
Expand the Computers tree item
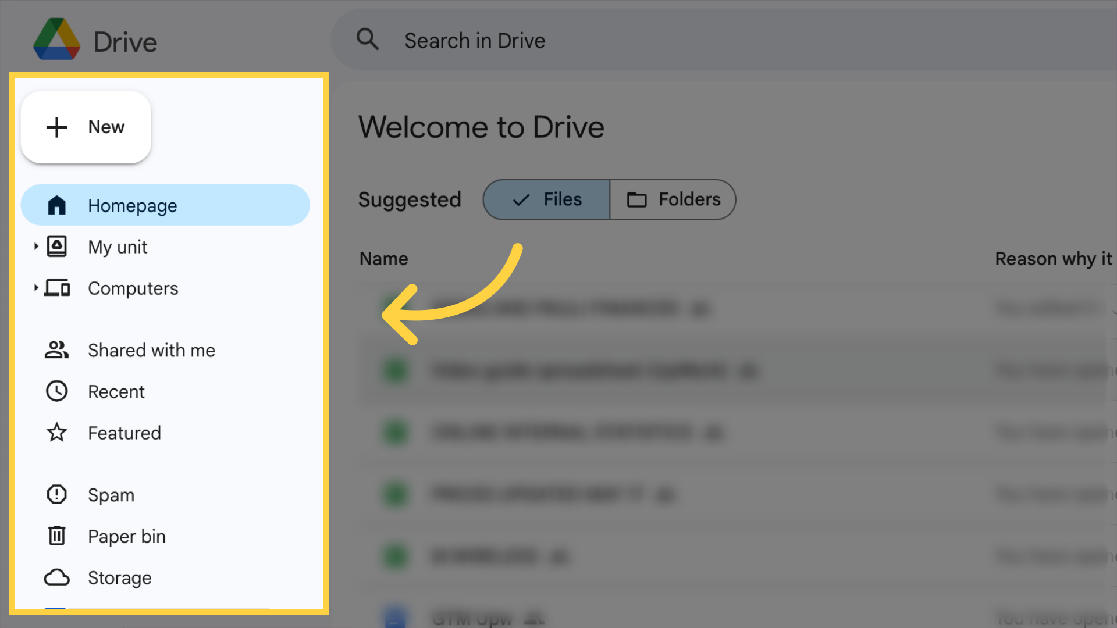(x=35, y=288)
